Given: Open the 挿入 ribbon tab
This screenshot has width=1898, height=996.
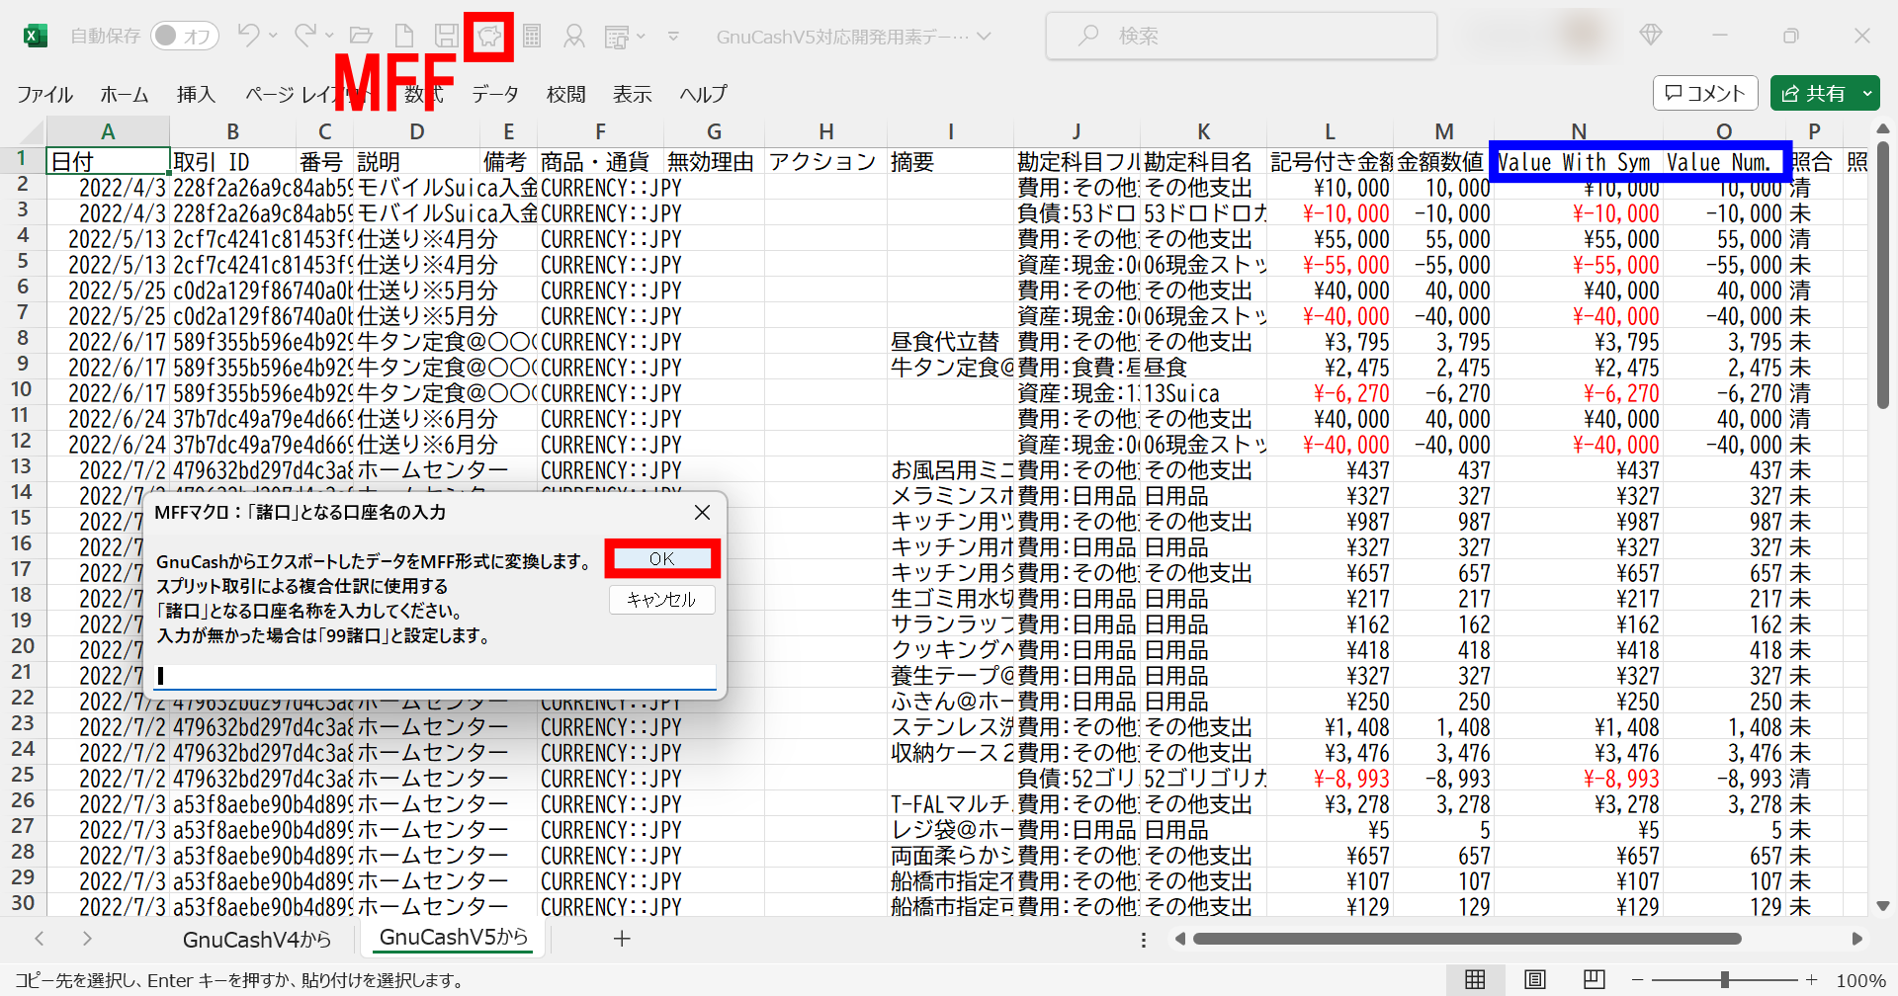Looking at the screenshot, I should pyautogui.click(x=196, y=94).
